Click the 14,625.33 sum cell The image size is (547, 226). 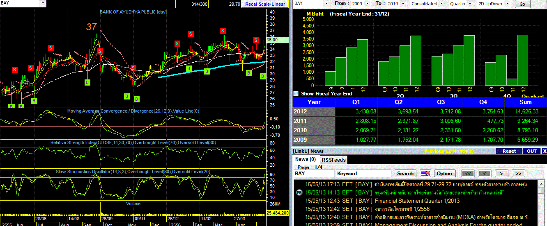click(x=526, y=111)
